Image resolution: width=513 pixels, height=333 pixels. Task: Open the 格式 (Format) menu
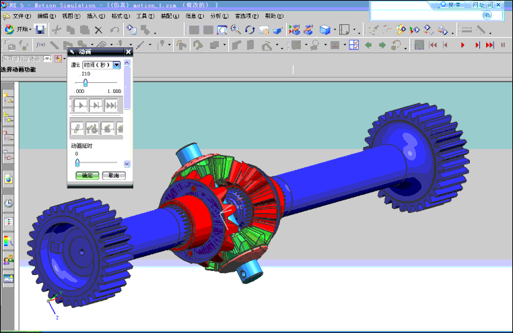pos(121,16)
